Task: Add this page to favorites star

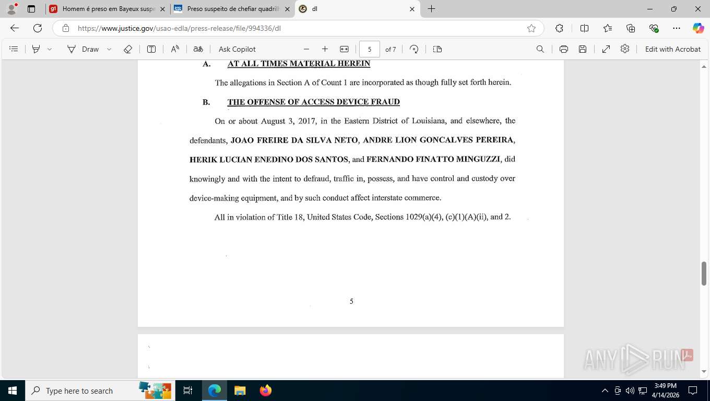Action: point(531,28)
